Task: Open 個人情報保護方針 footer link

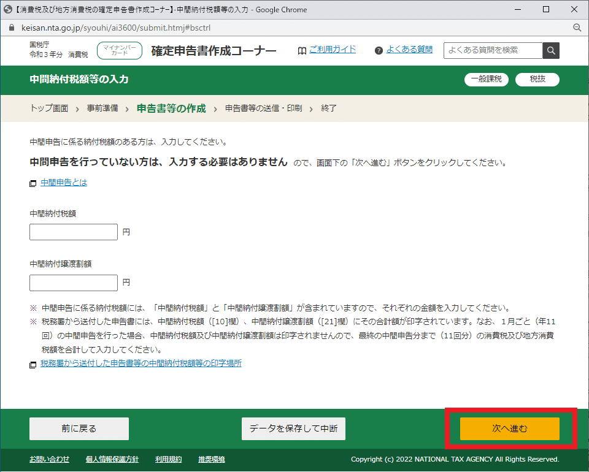Action: pyautogui.click(x=112, y=459)
